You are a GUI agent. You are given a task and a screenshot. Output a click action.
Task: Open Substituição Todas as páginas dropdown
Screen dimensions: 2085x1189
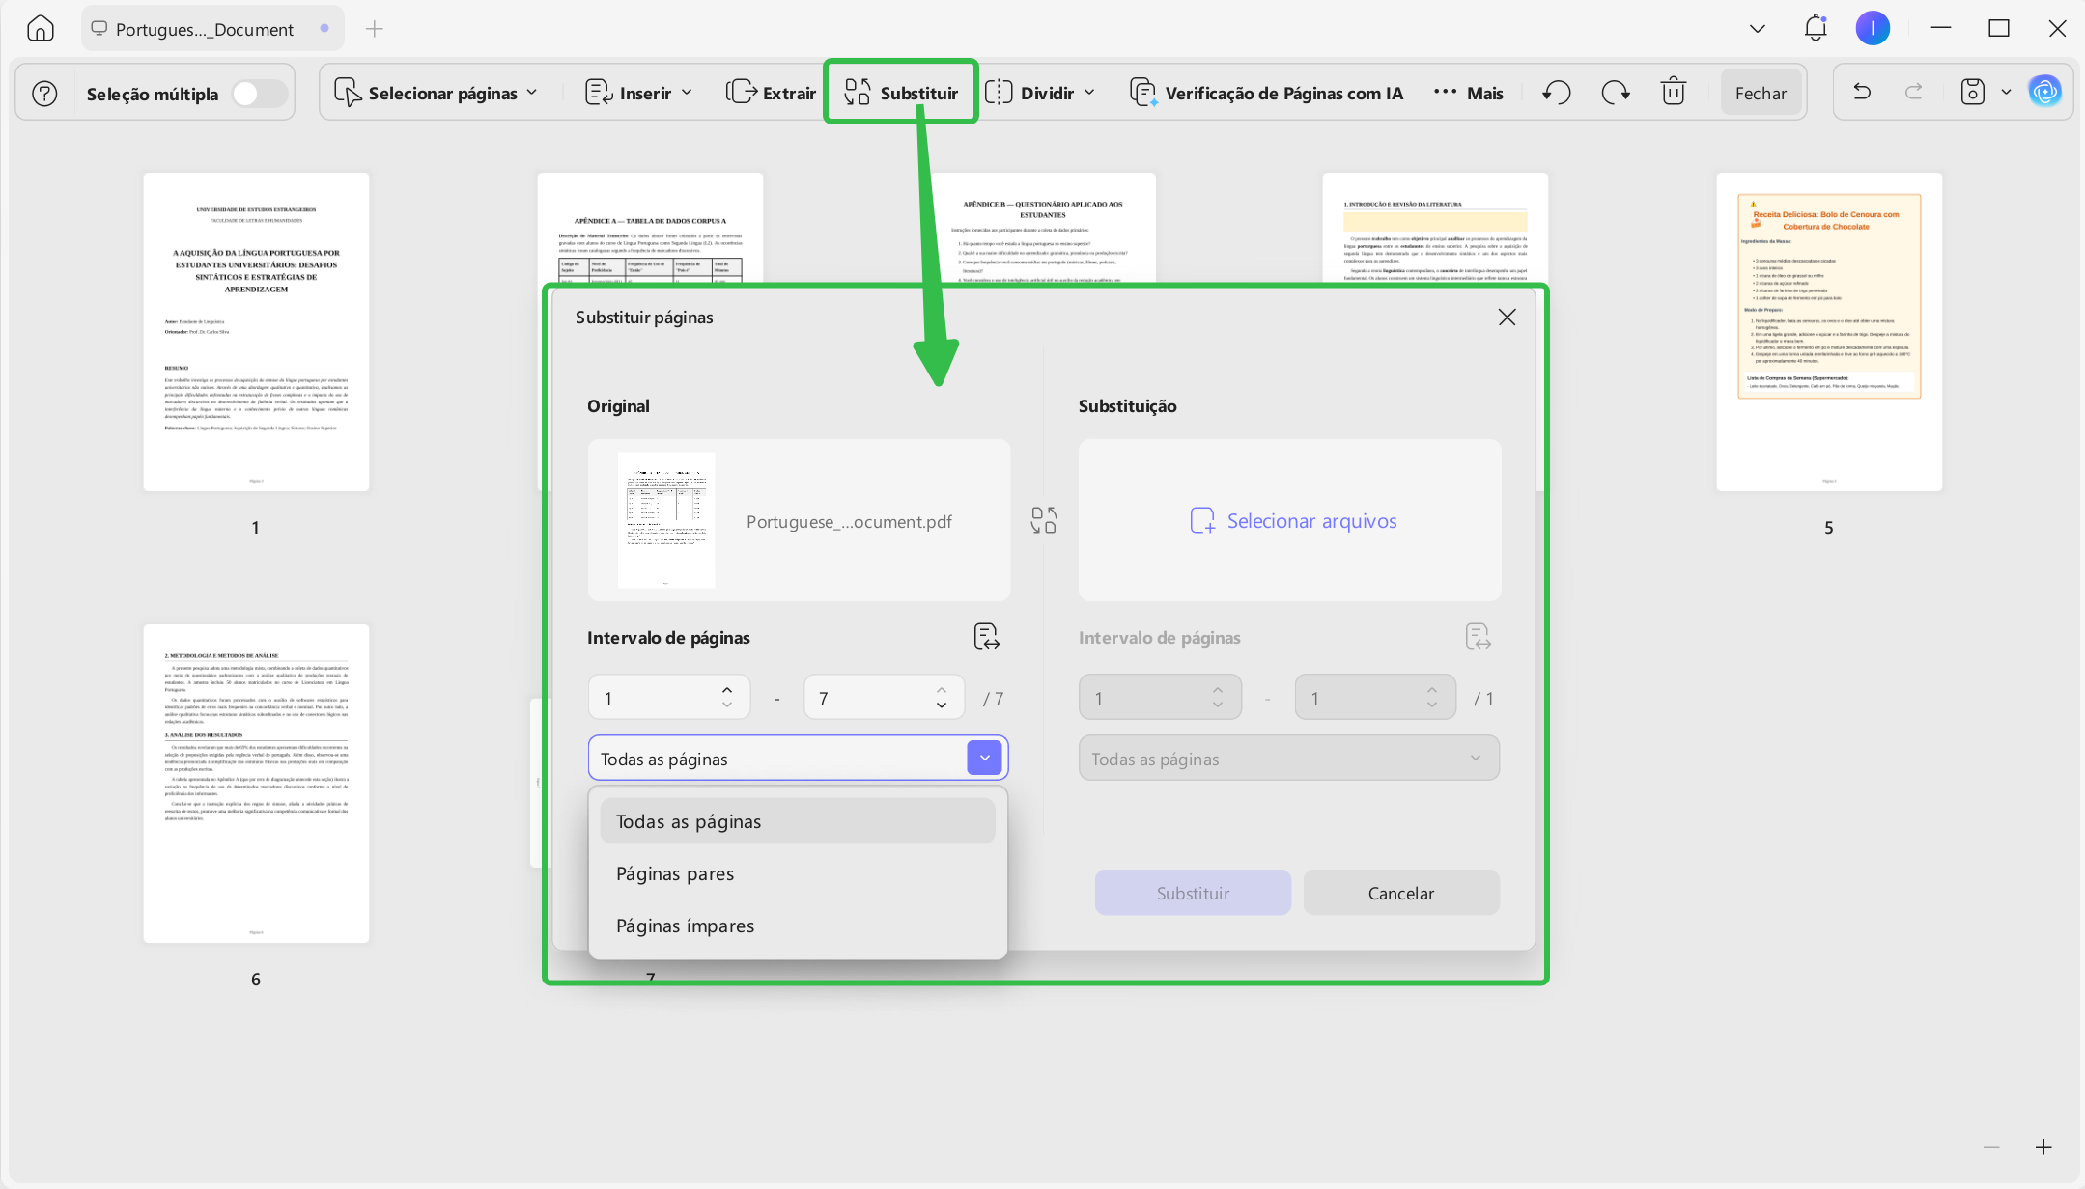tap(1289, 759)
